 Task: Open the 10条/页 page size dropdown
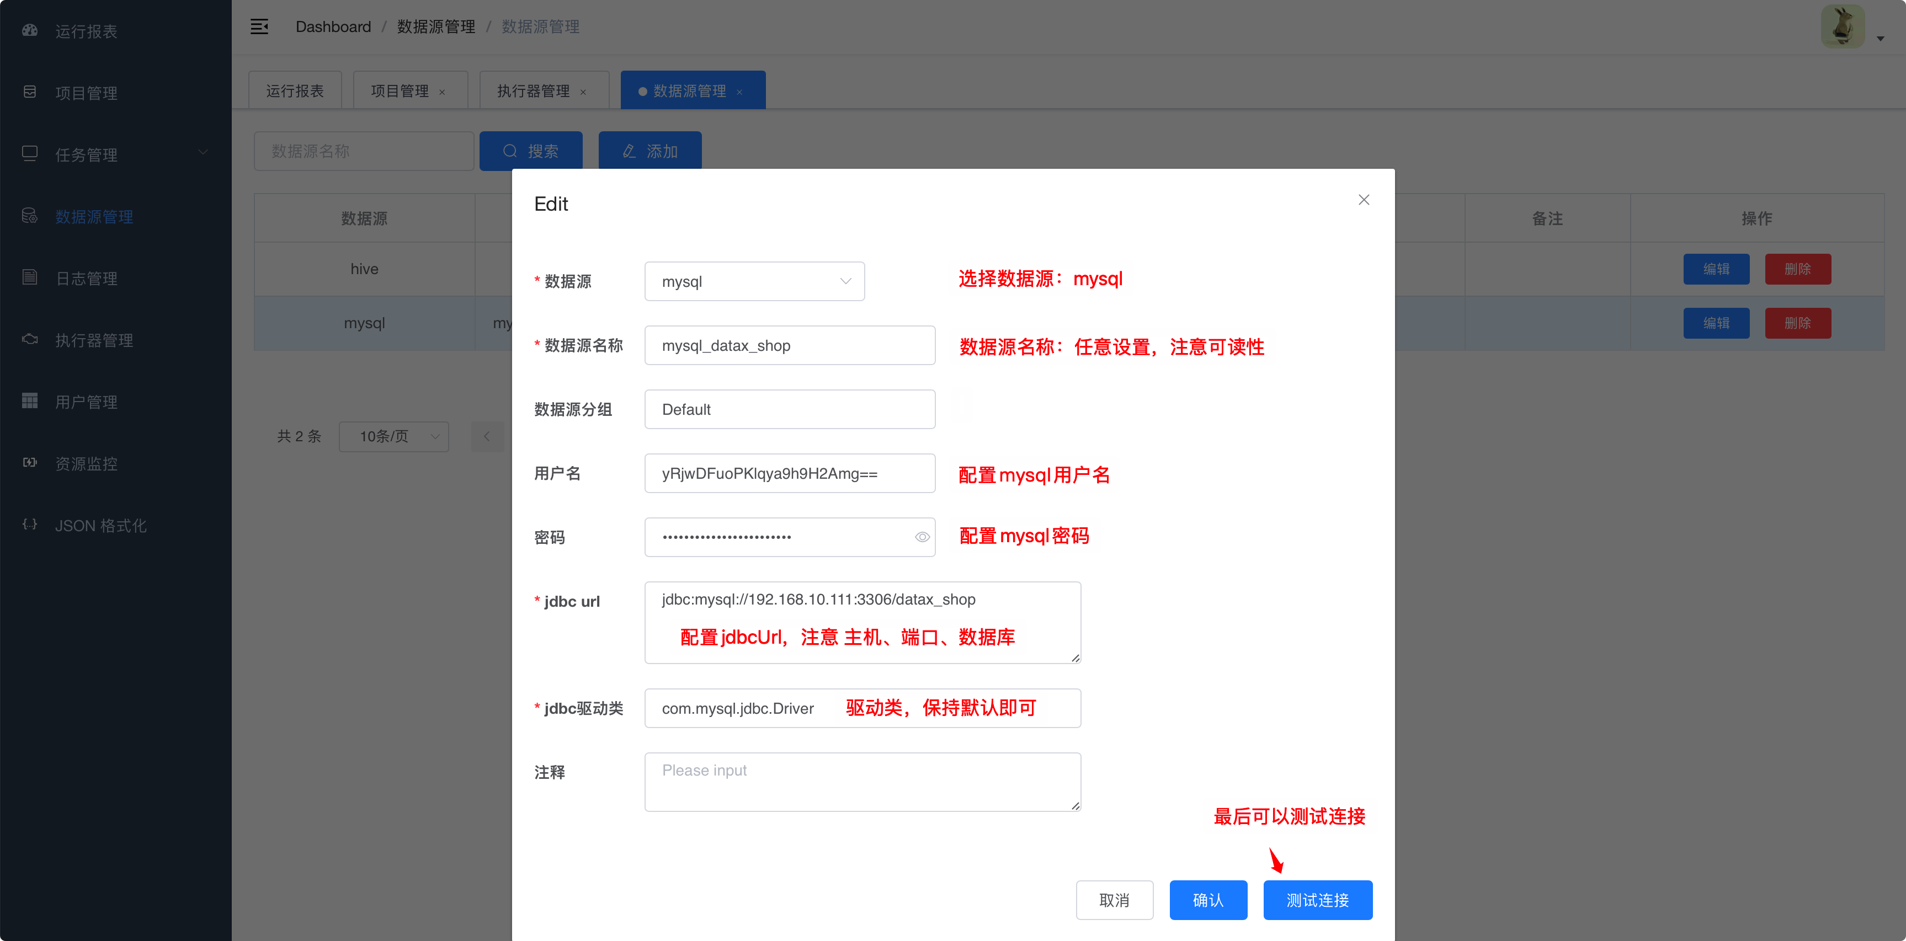coord(393,436)
